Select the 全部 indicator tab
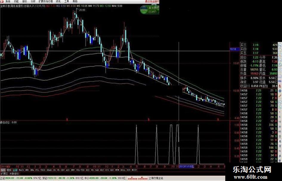The height and width of the screenshot is (181, 282). point(15,170)
